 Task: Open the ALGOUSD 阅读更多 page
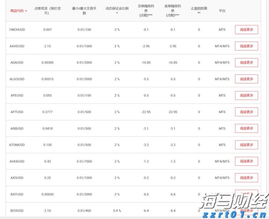[x=246, y=79]
